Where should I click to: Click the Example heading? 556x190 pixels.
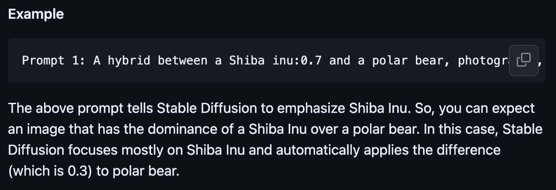pyautogui.click(x=36, y=14)
